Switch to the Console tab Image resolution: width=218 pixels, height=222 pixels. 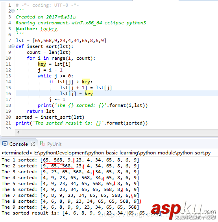(x=18, y=144)
